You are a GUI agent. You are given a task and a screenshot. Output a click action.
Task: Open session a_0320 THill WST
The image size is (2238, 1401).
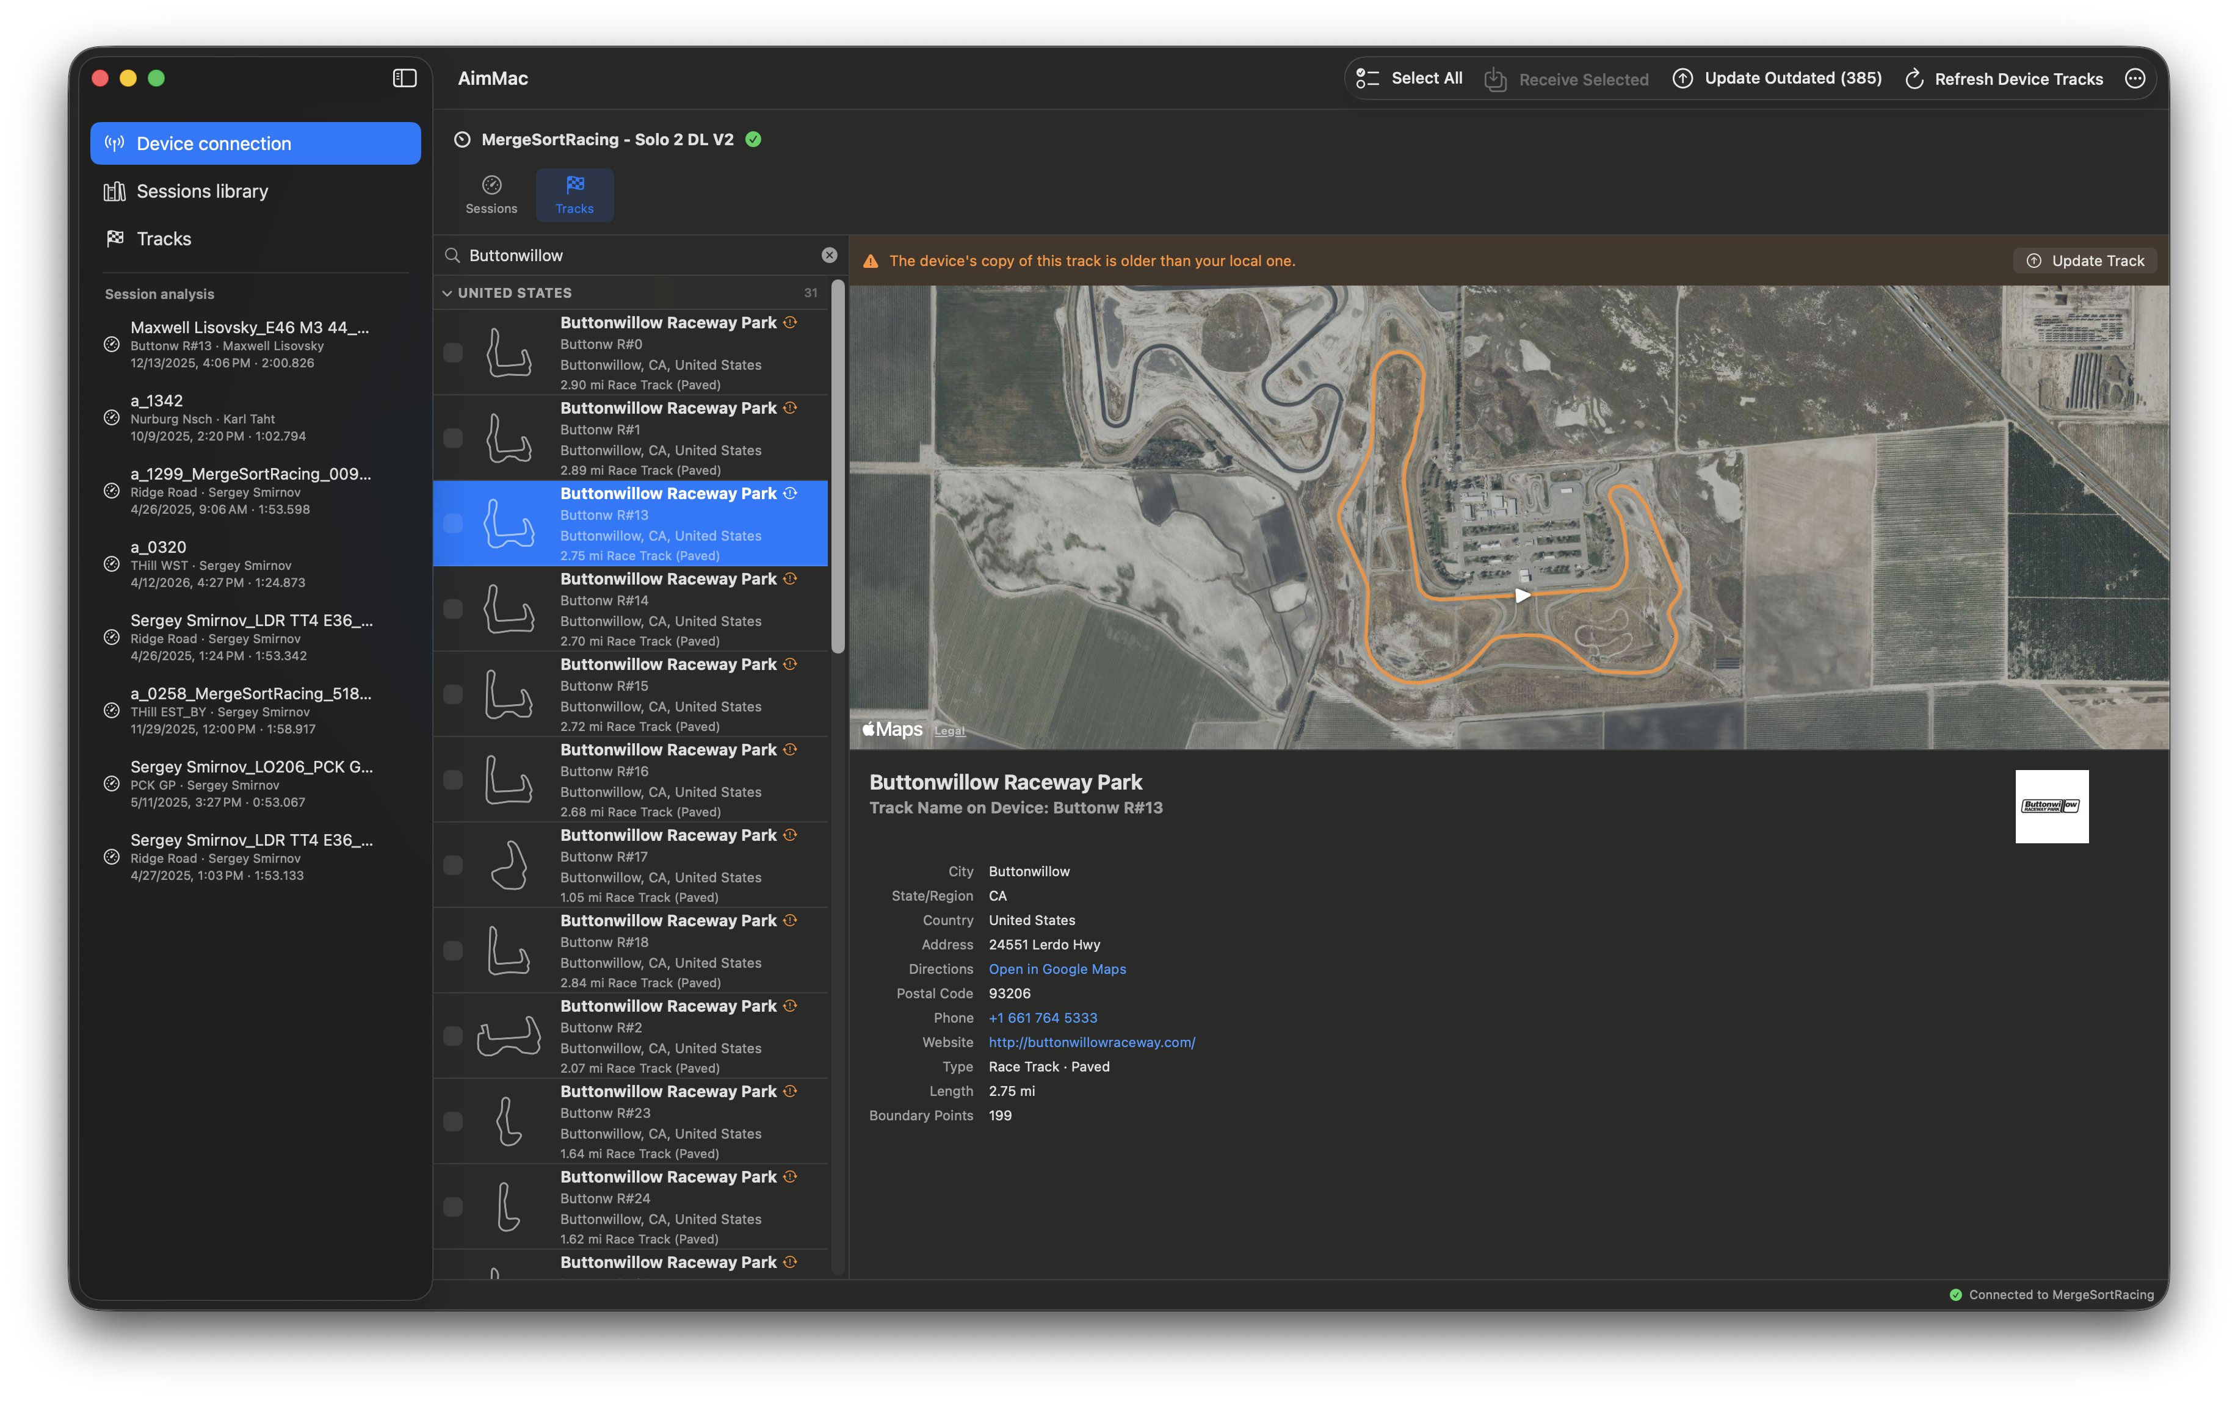click(x=255, y=564)
